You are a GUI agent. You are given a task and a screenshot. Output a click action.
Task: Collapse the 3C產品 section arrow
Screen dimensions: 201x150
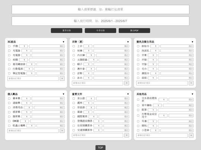coord(63,42)
